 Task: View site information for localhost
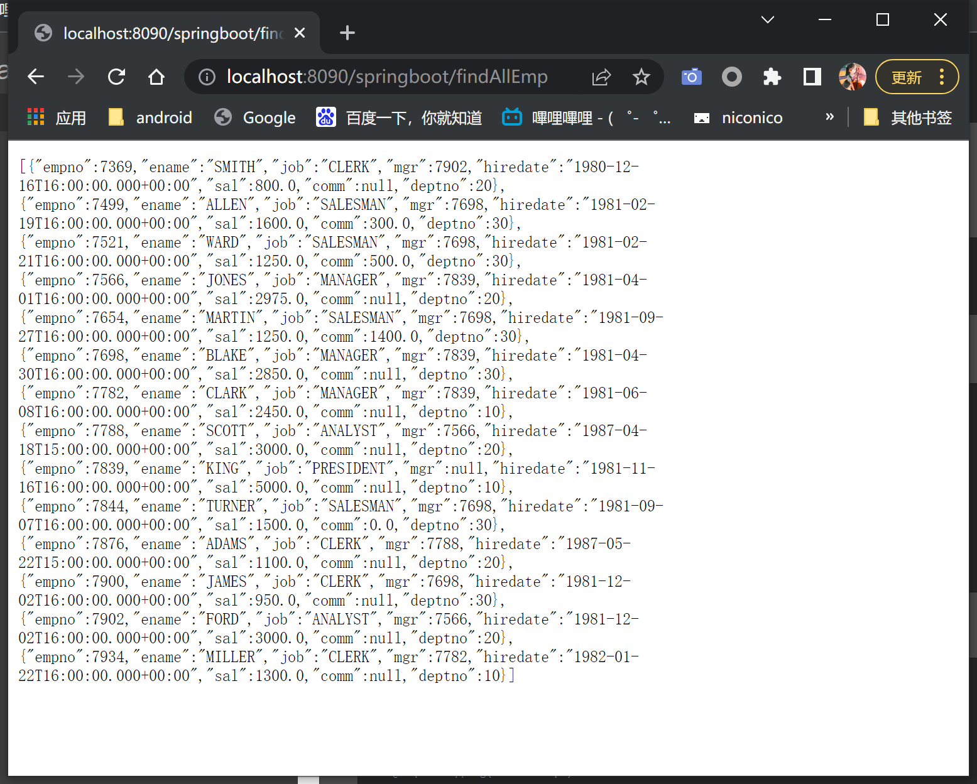click(x=207, y=77)
